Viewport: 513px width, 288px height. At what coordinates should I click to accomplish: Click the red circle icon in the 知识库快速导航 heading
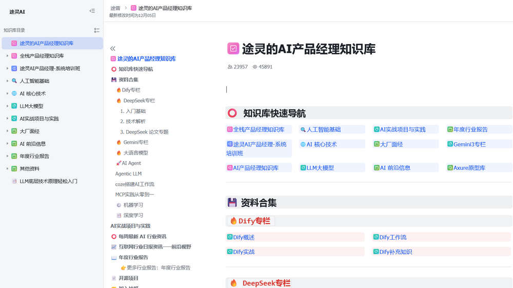(x=232, y=113)
